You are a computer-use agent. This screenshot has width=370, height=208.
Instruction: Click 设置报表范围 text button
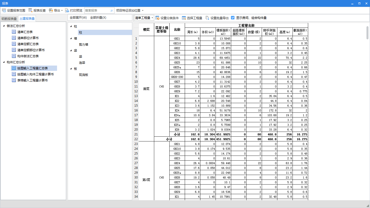pyautogui.click(x=16, y=11)
